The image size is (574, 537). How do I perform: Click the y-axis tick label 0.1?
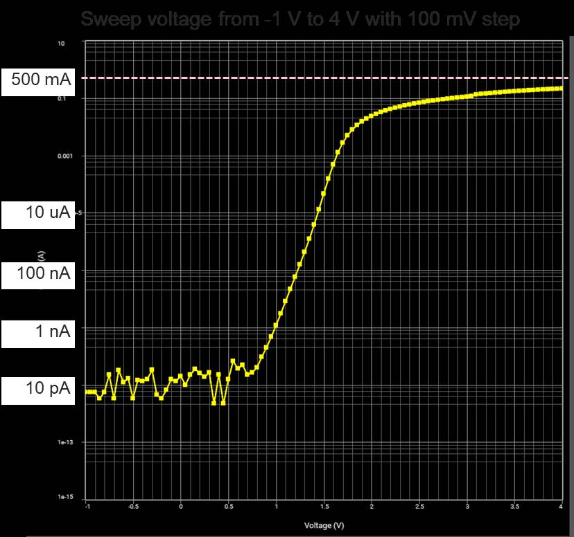61,100
